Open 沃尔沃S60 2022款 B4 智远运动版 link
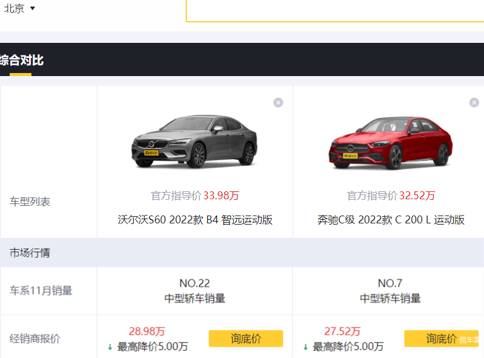Screen dimensions: 484x358 click(195, 220)
